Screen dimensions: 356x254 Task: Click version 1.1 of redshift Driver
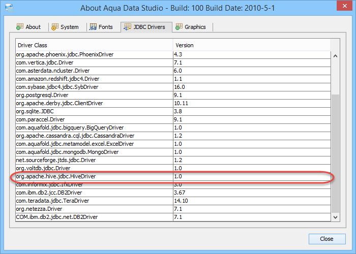click(178, 79)
